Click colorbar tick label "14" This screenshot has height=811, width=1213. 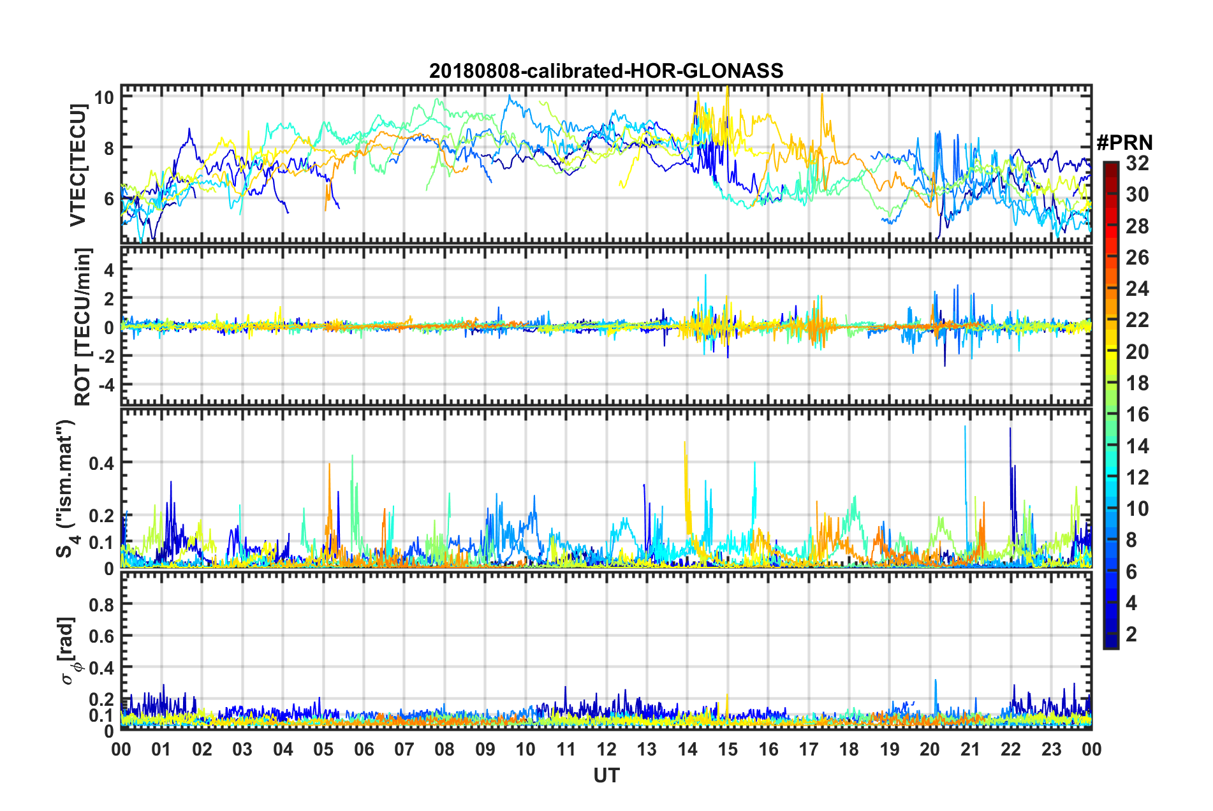pos(1137,446)
